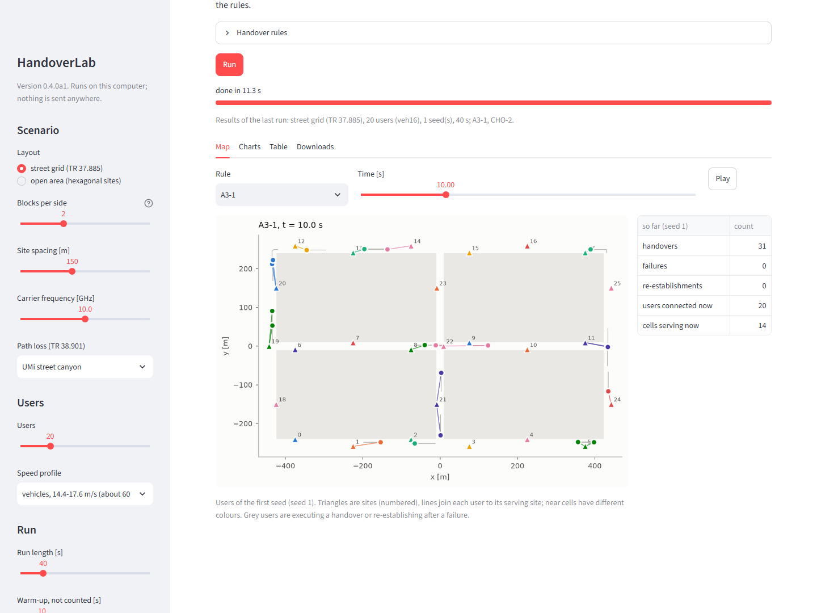The width and height of the screenshot is (817, 613).
Task: Go to the Downloads tab
Action: coord(315,147)
